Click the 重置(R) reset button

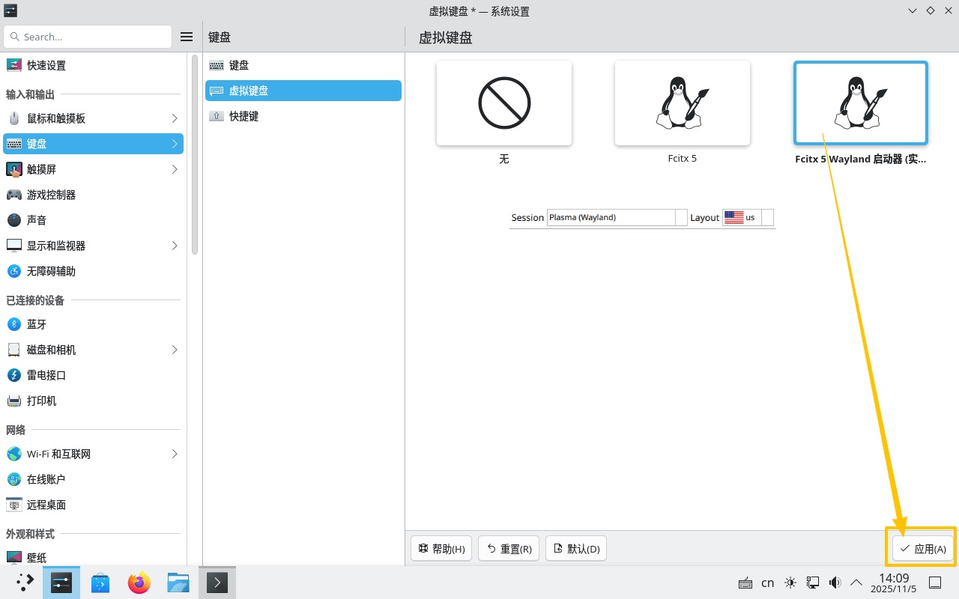point(509,549)
